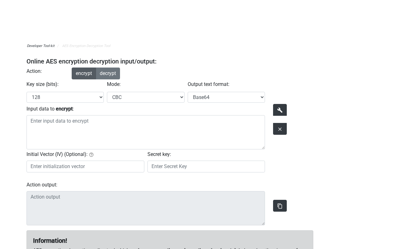
Task: Focus the input data to encrypt textarea
Action: (x=146, y=132)
